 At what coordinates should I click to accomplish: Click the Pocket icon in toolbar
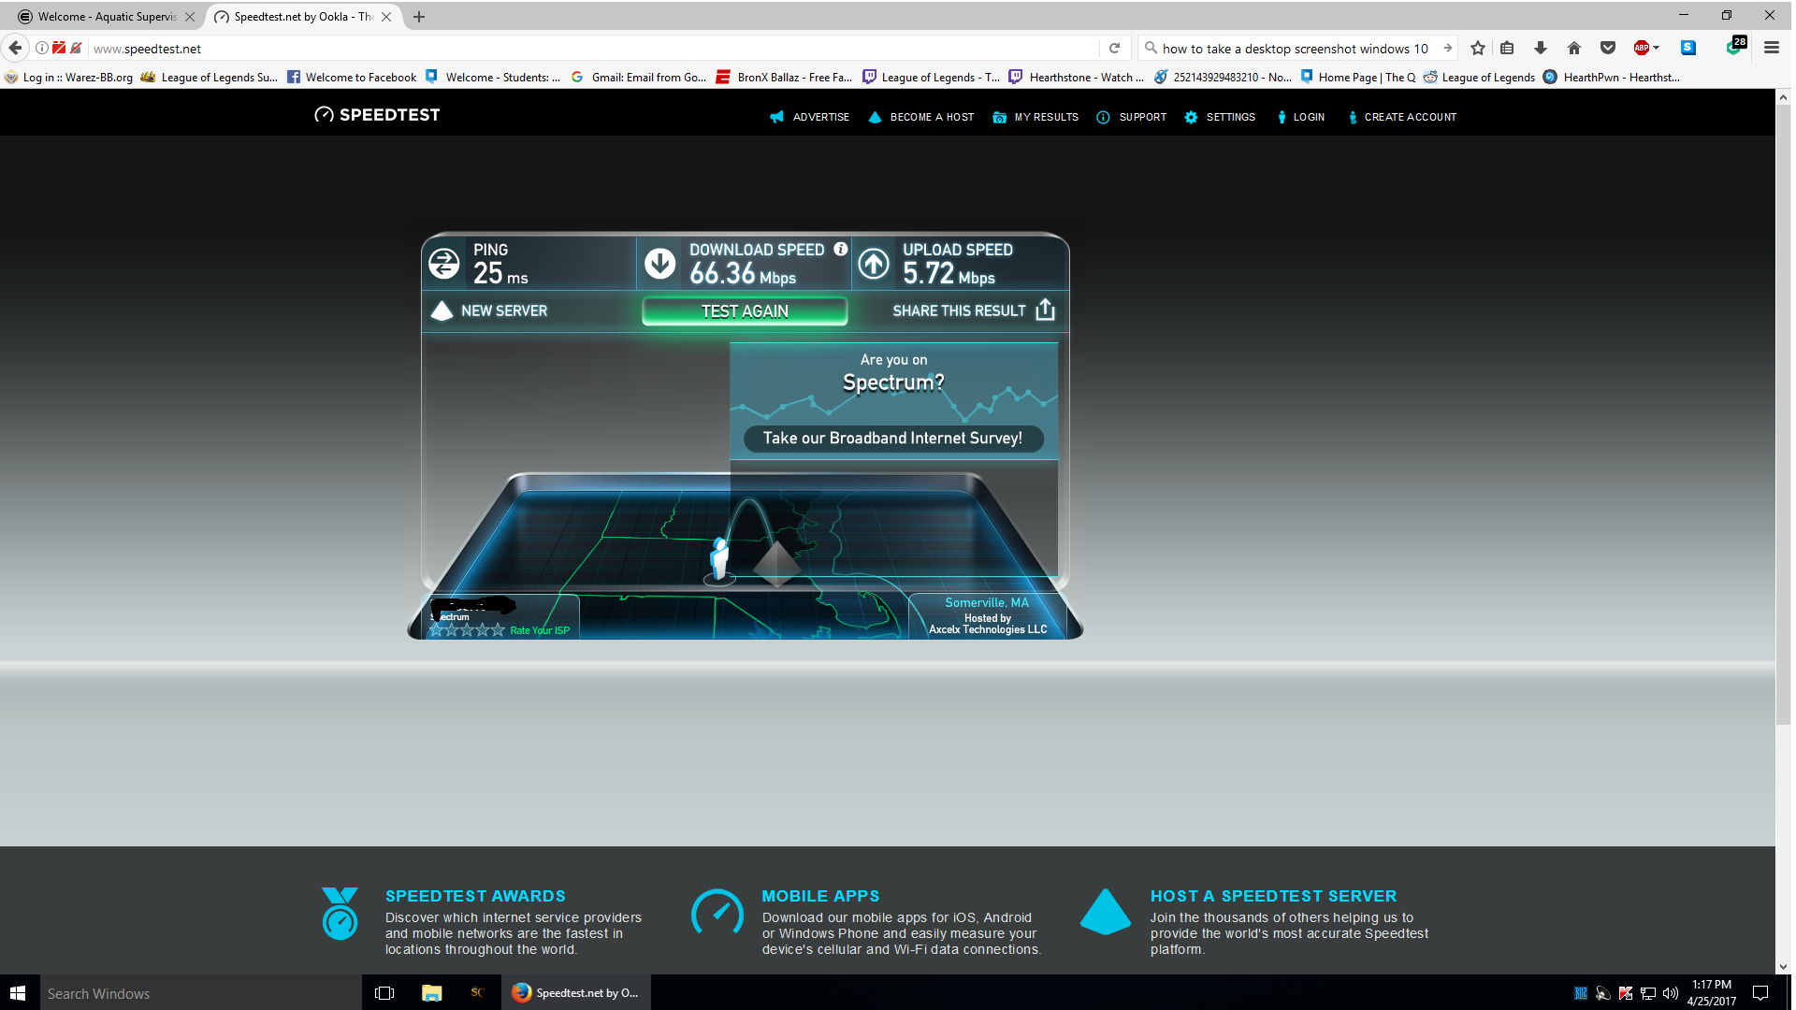[1608, 48]
